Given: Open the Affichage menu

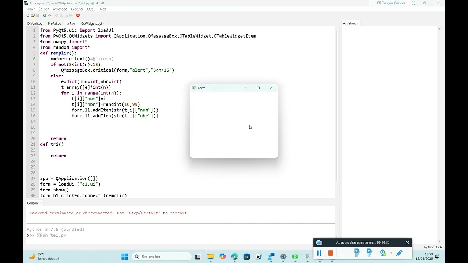Looking at the screenshot, I should [x=60, y=9].
